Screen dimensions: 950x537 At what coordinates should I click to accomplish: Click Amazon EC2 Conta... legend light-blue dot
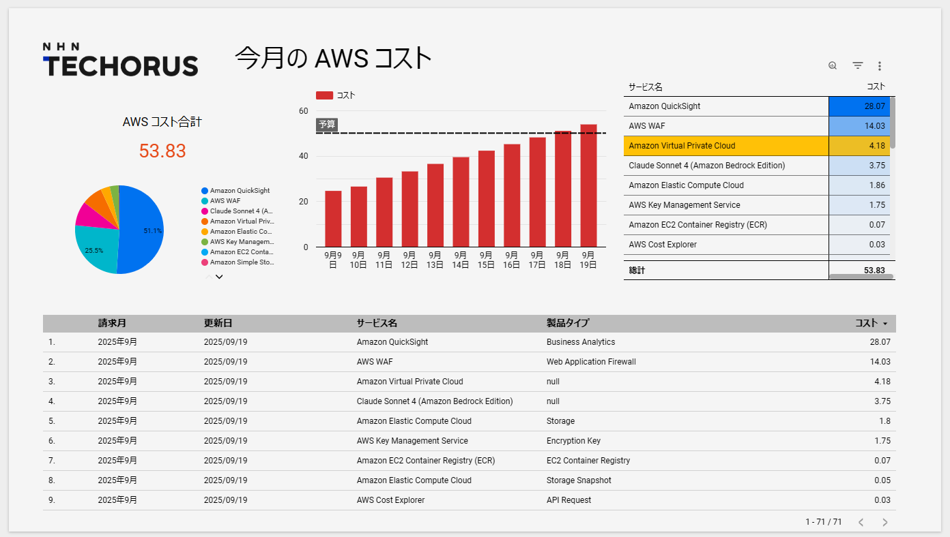click(x=205, y=252)
